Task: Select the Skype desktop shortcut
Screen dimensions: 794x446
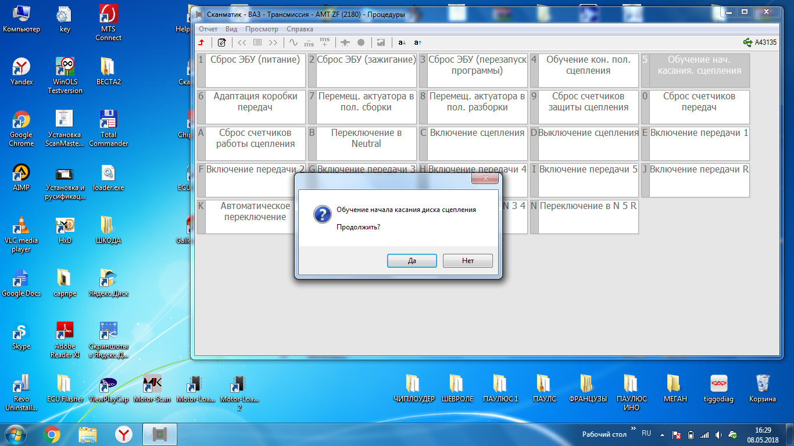Action: [22, 336]
